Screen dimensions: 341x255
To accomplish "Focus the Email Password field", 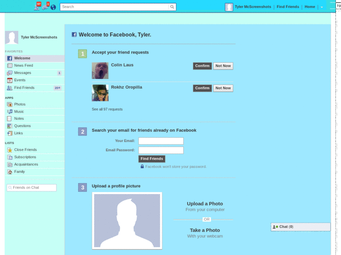I will (161, 150).
